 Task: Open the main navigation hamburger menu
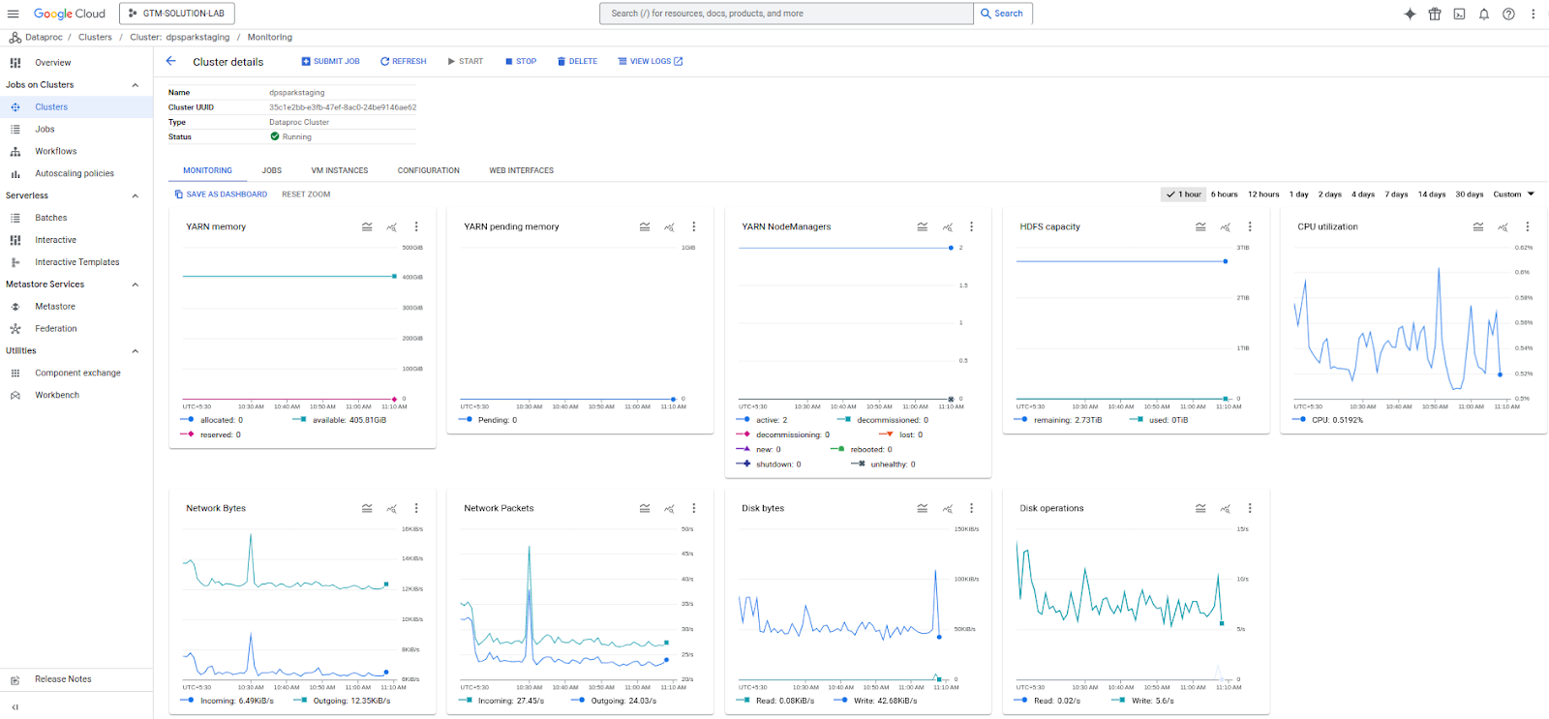click(x=14, y=14)
